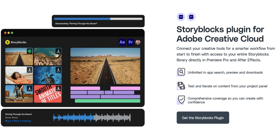Click the After Effects icon in plugin header
276x140 pixels.
[x=122, y=42]
